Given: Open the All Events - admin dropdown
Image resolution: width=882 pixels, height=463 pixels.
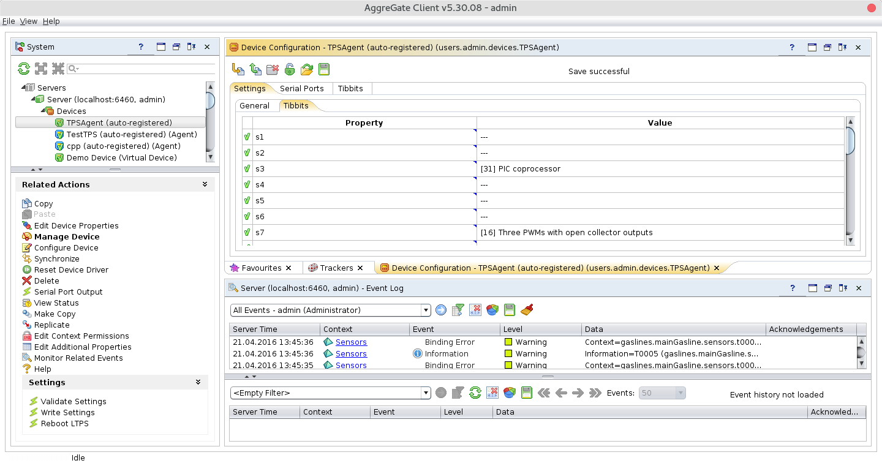Looking at the screenshot, I should click(x=426, y=310).
